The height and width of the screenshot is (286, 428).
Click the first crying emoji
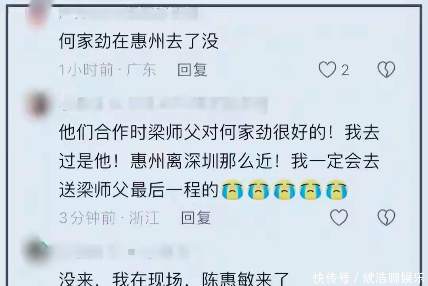(x=232, y=190)
